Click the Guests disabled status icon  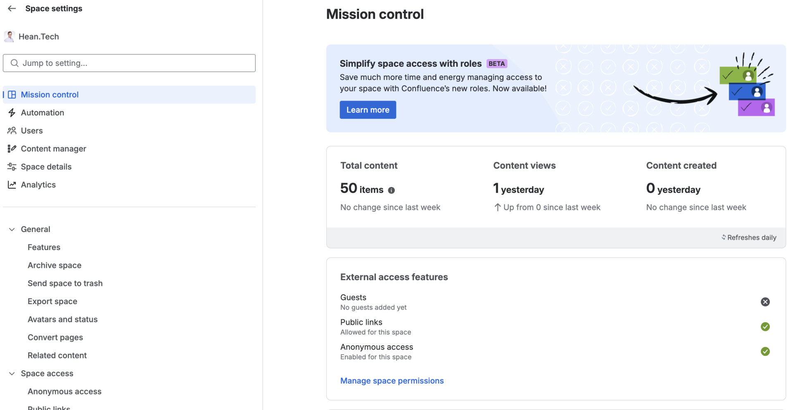click(x=765, y=302)
